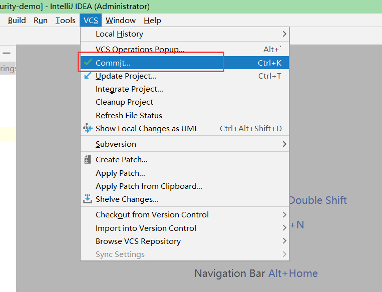The height and width of the screenshot is (292, 382).
Task: Click the Create Patch file icon
Action: [88, 159]
